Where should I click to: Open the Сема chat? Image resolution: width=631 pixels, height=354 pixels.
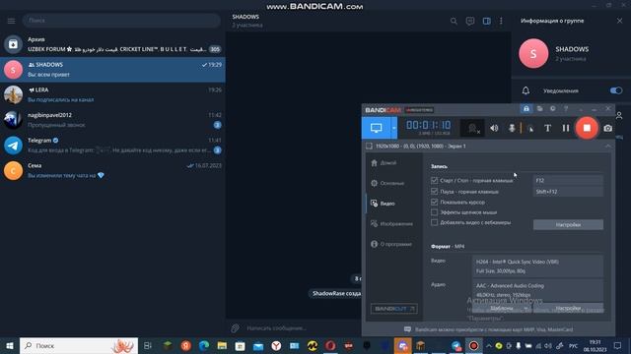[112, 170]
